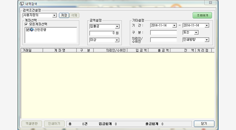The height and width of the screenshot is (130, 236).
Task: Click the green 조회하기 search button
Action: (202, 15)
